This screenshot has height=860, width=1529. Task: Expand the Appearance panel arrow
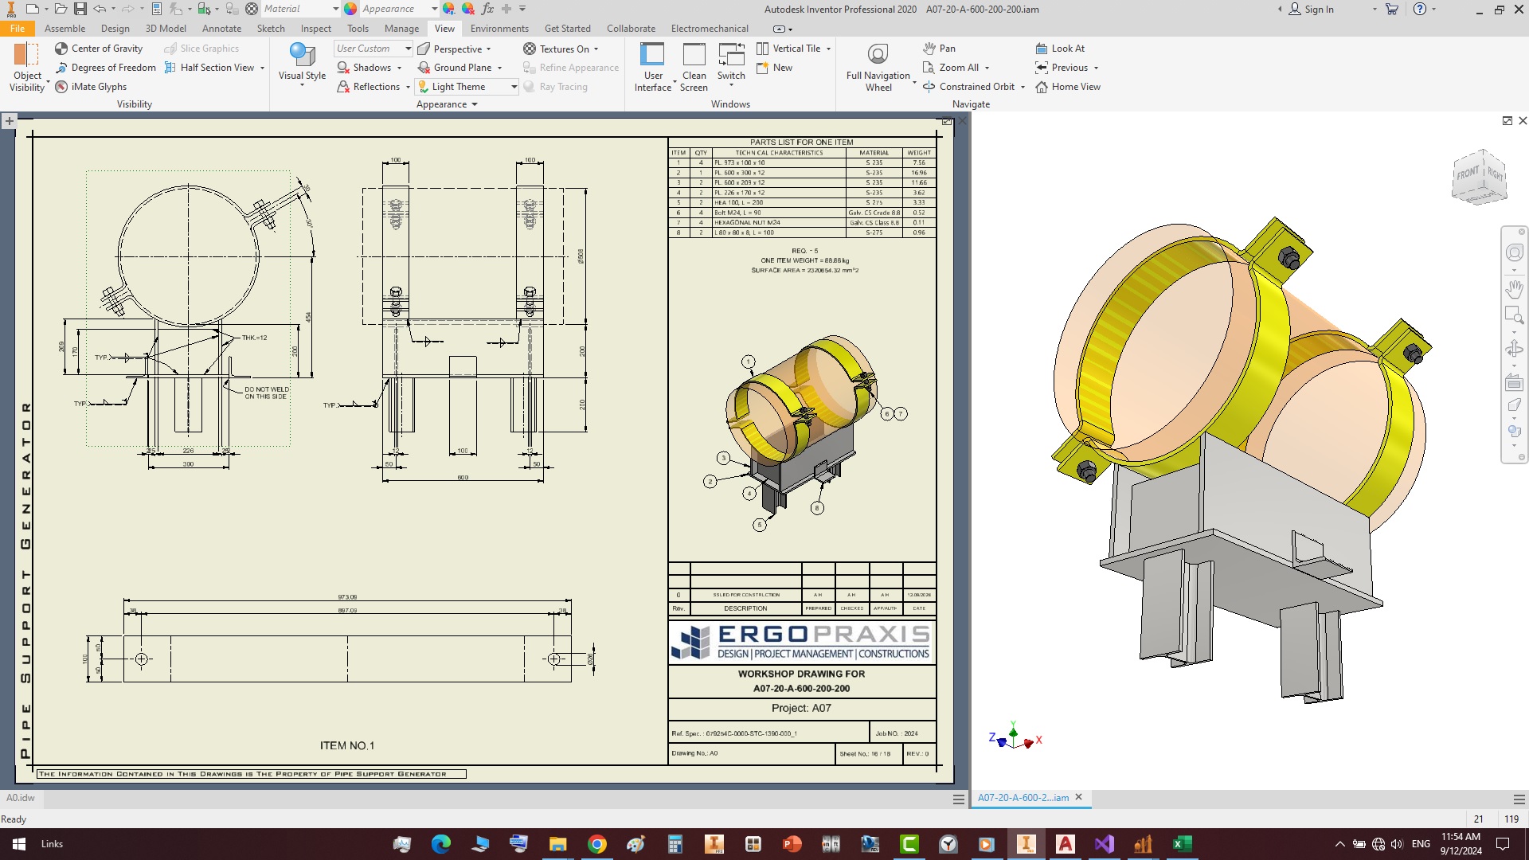[x=475, y=104]
